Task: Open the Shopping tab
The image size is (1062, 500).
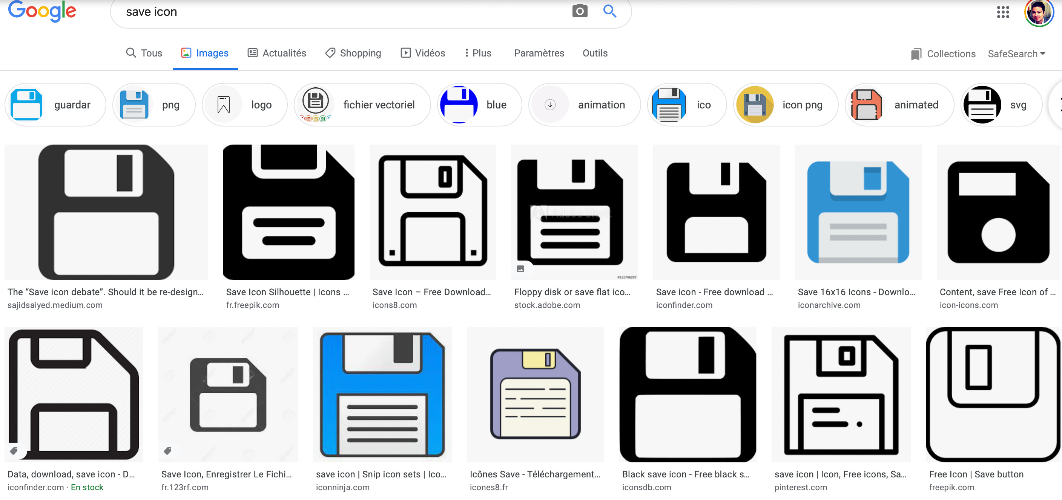Action: click(x=353, y=53)
